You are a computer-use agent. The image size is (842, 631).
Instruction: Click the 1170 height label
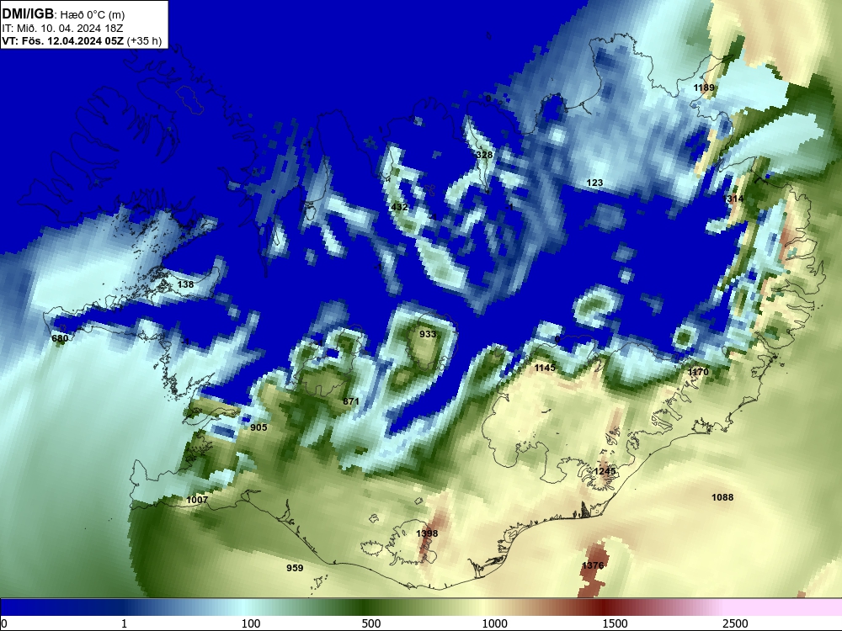coord(698,372)
